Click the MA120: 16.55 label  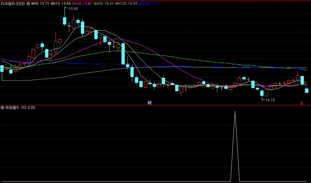point(126,4)
